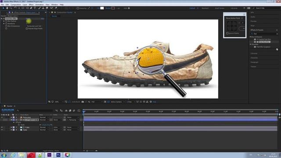Image resolution: width=281 pixels, height=158 pixels.
Task: Toggle Blur Dimensions stopwatch
Action: click(6, 26)
